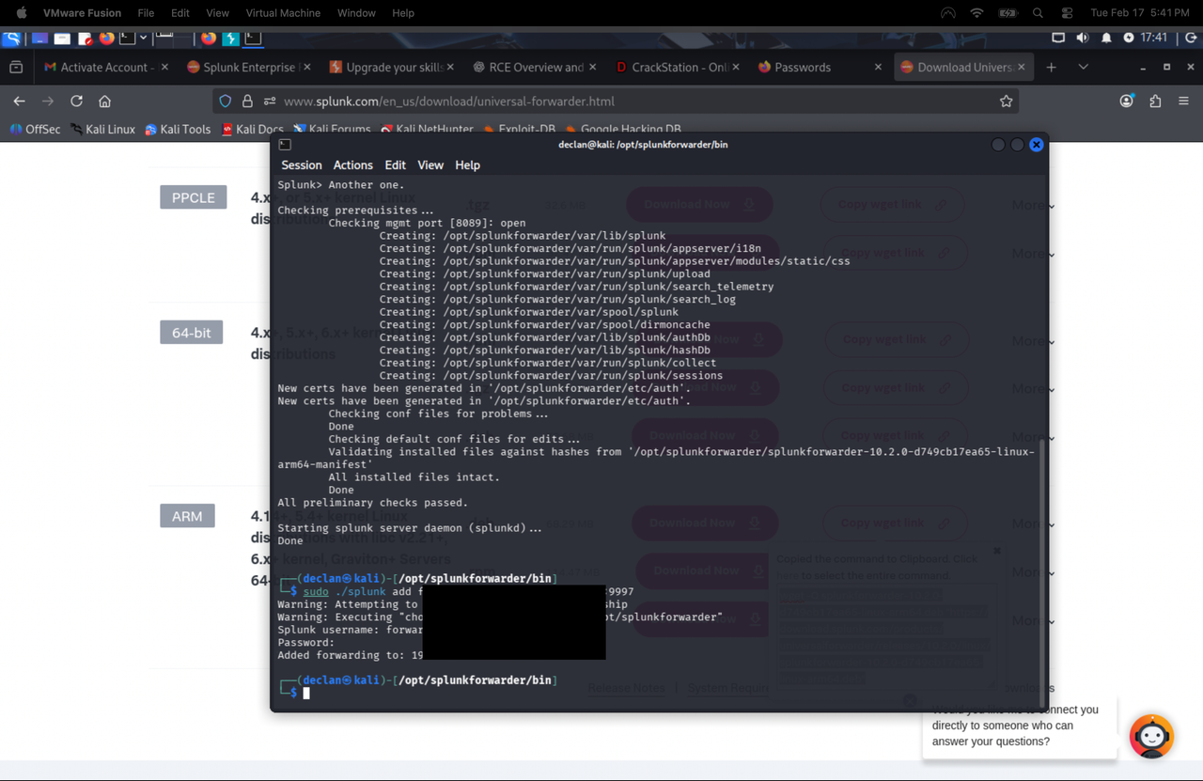Open the Firefox account icon
The width and height of the screenshot is (1203, 781).
(1126, 101)
